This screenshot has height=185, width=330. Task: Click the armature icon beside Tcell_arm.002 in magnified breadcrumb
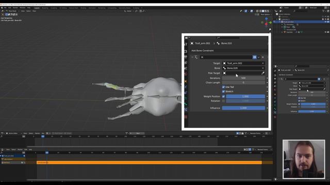coord(192,43)
